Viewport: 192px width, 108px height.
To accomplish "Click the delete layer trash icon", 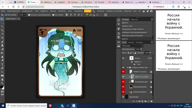I will click(x=151, y=101).
